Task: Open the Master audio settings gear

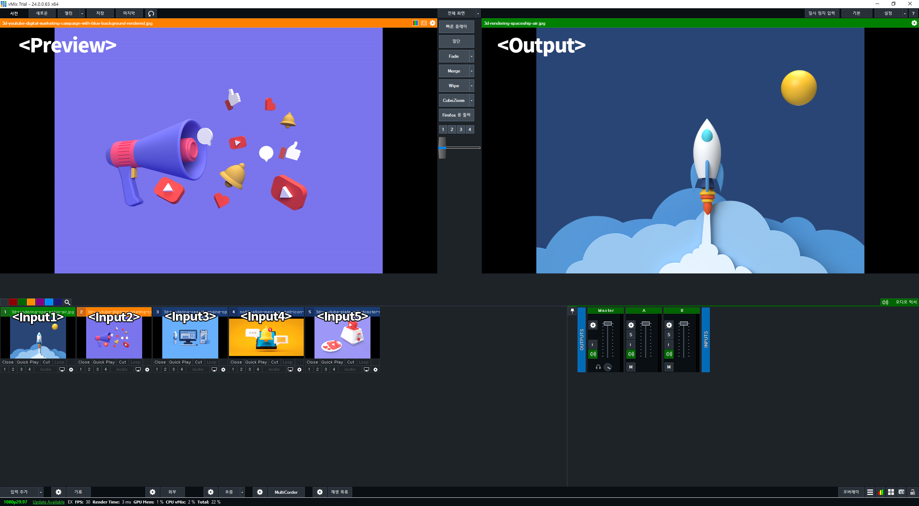Action: tap(593, 325)
